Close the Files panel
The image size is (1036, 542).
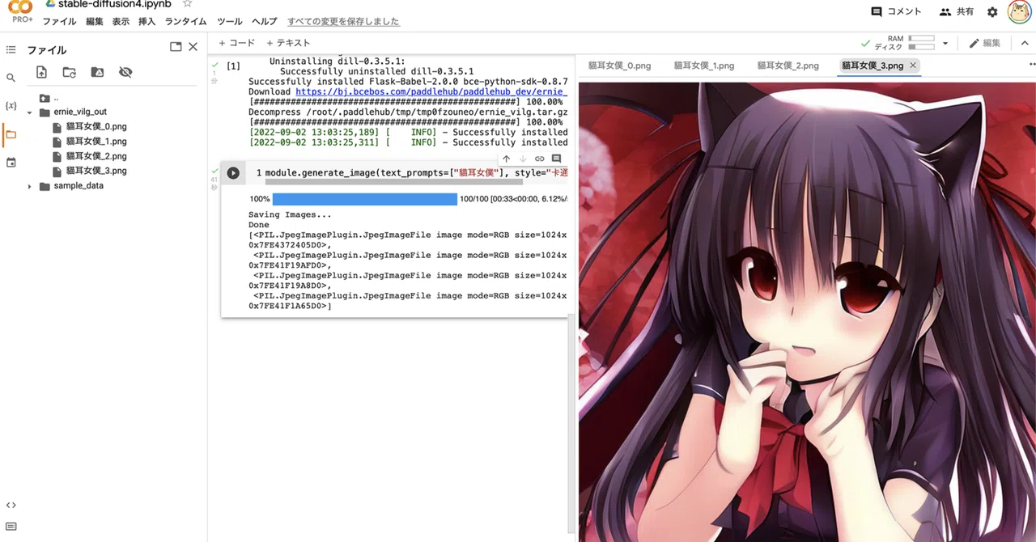point(193,47)
